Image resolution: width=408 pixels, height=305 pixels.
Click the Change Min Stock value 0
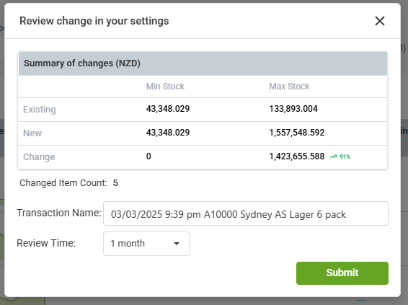tap(148, 156)
